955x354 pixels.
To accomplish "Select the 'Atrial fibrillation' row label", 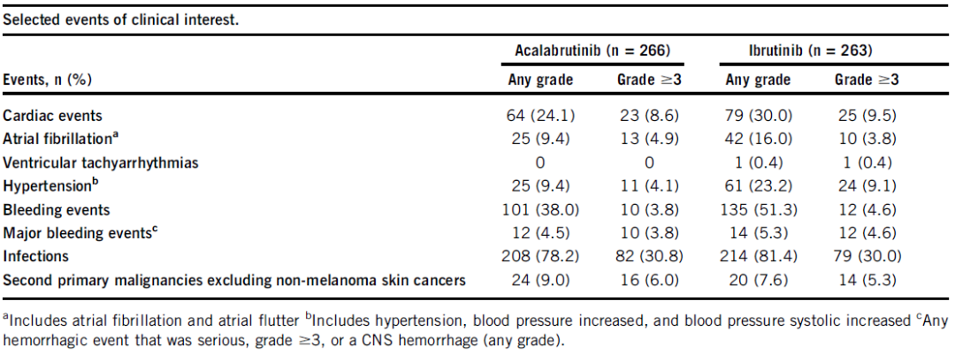I will coord(61,139).
